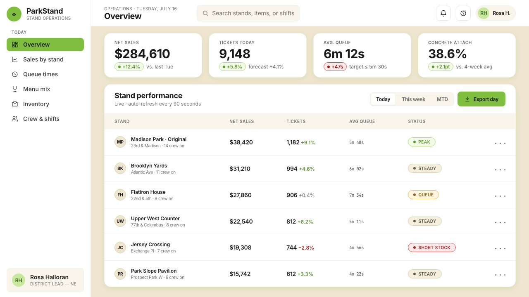Click the $15,742 net sales cell
Viewport: 529px width, 297px height.
point(241,274)
